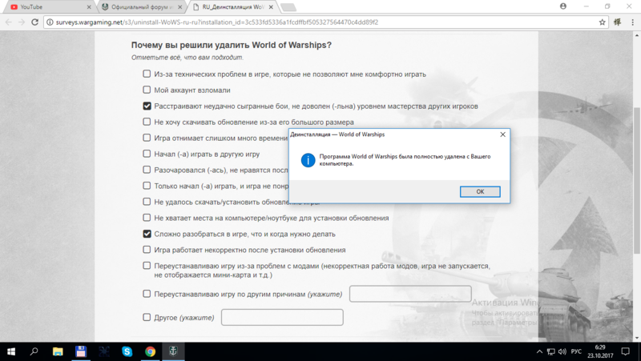Open the Chrome profile account icon
The width and height of the screenshot is (641, 361).
pos(563,6)
